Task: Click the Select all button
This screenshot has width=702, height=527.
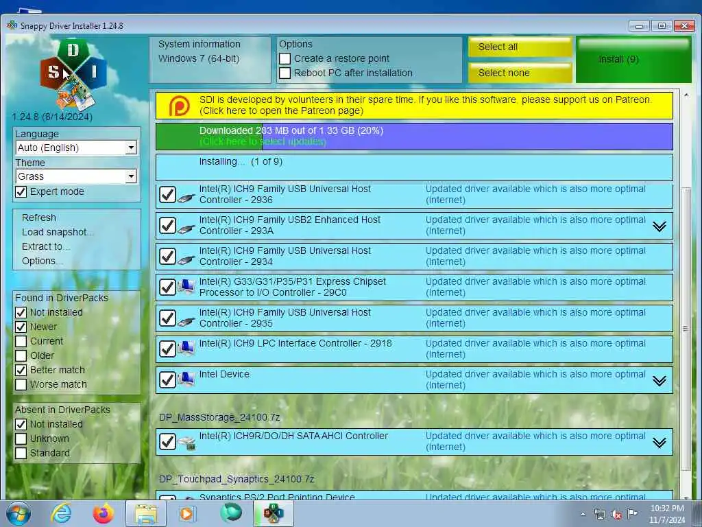Action: [x=520, y=47]
